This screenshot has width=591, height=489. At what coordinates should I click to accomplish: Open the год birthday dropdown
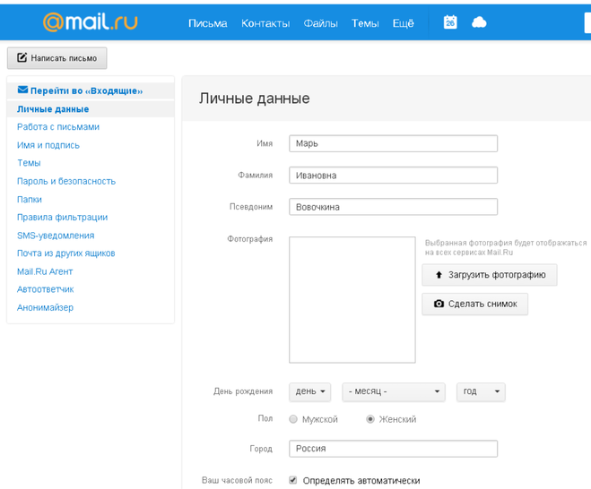click(481, 391)
